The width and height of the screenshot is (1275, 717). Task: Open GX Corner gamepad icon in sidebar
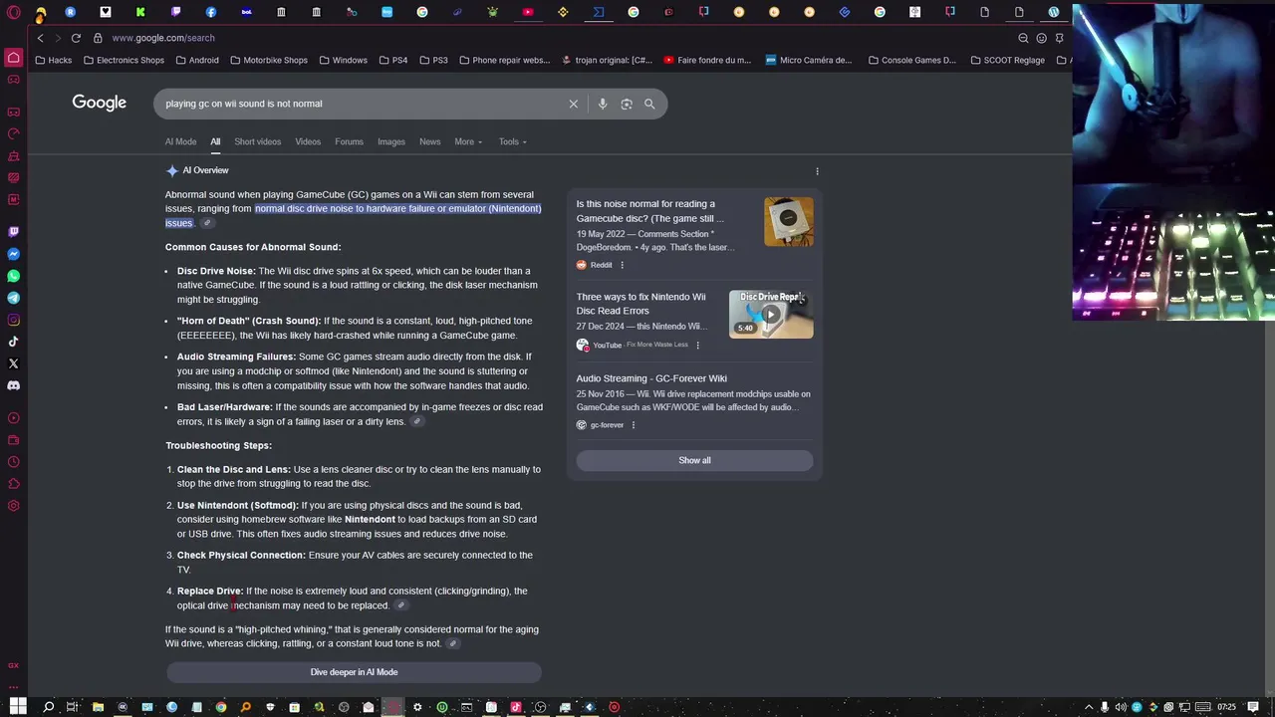click(x=14, y=112)
